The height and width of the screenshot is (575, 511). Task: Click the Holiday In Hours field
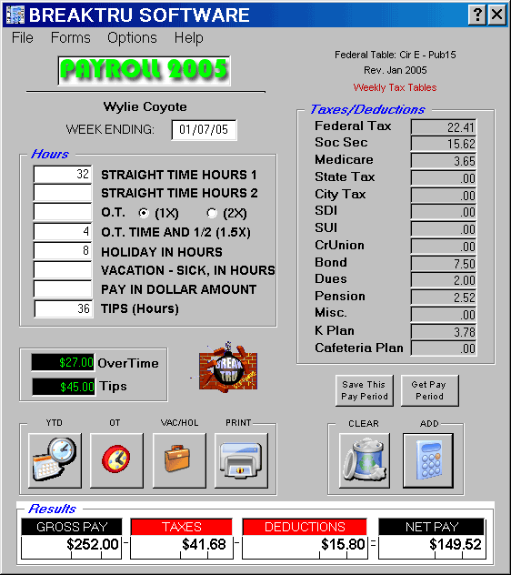[63, 251]
